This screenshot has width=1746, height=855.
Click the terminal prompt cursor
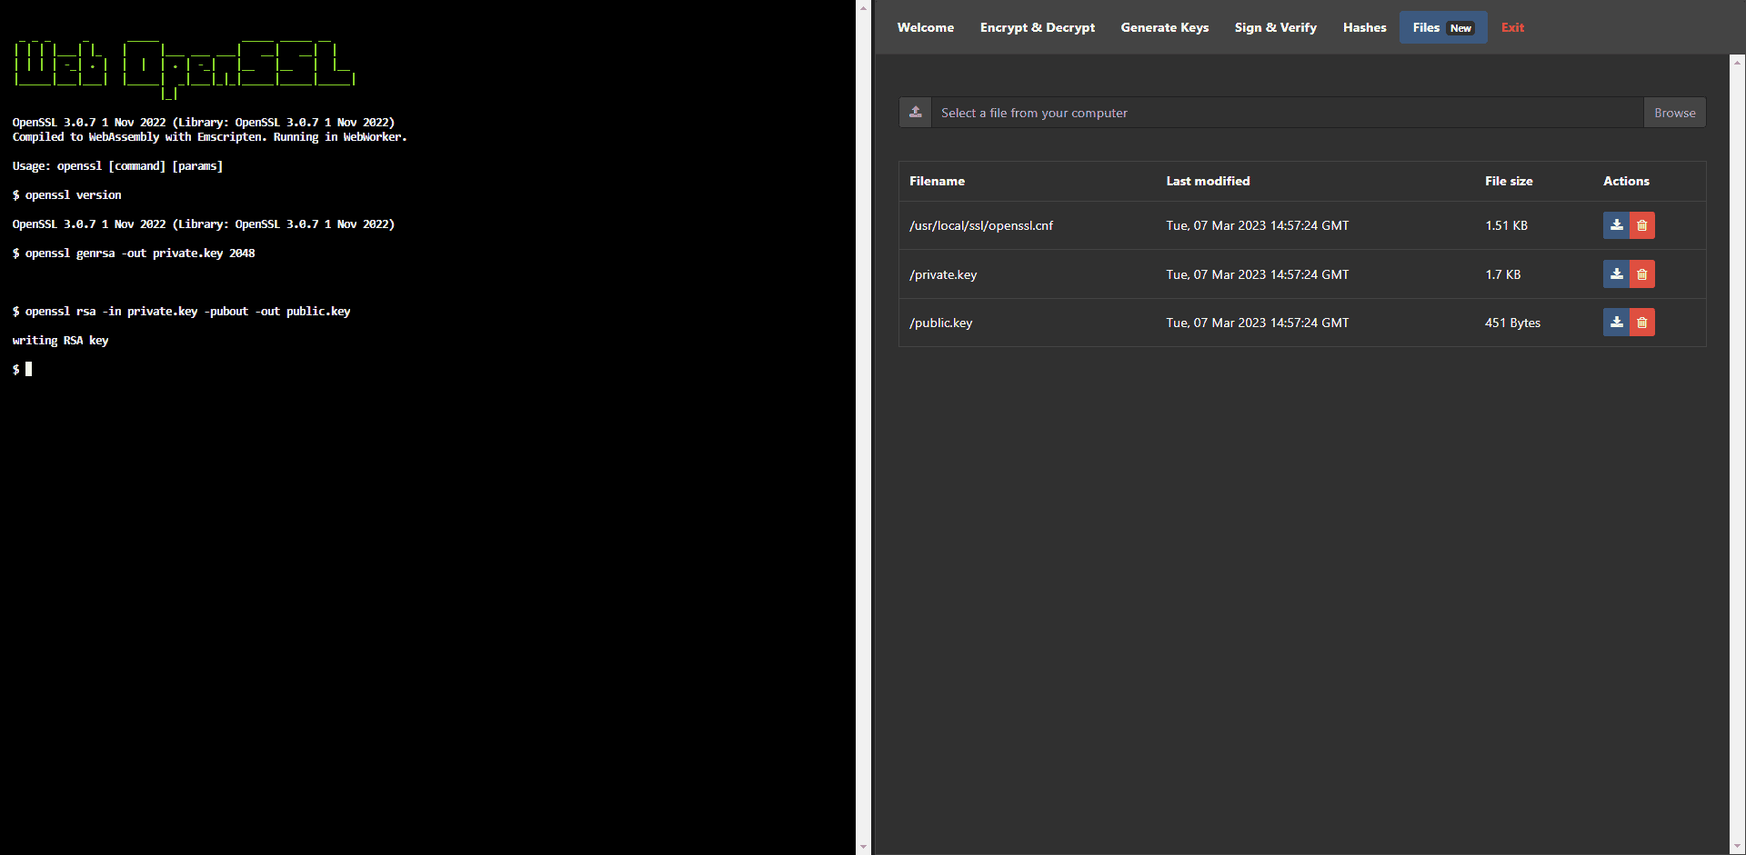pyautogui.click(x=28, y=369)
